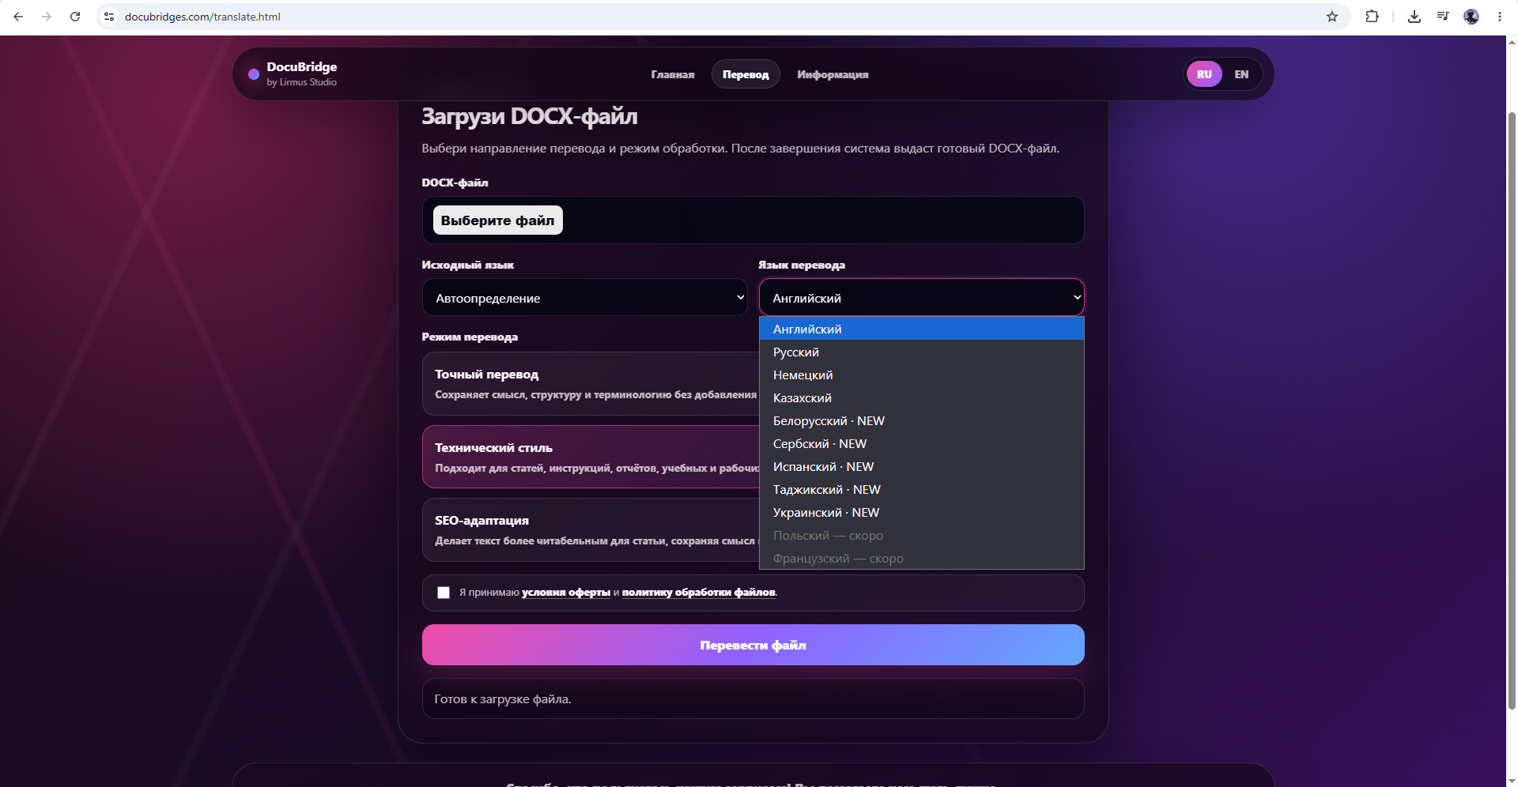Open the media control icon in toolbar
The width and height of the screenshot is (1518, 787).
point(1443,17)
